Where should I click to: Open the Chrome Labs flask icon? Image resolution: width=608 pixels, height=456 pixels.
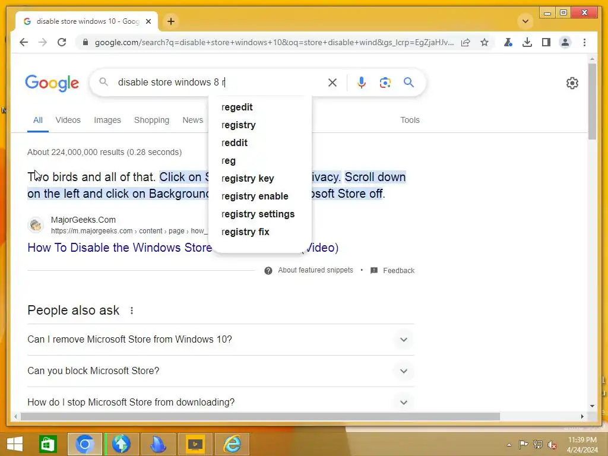tap(508, 42)
